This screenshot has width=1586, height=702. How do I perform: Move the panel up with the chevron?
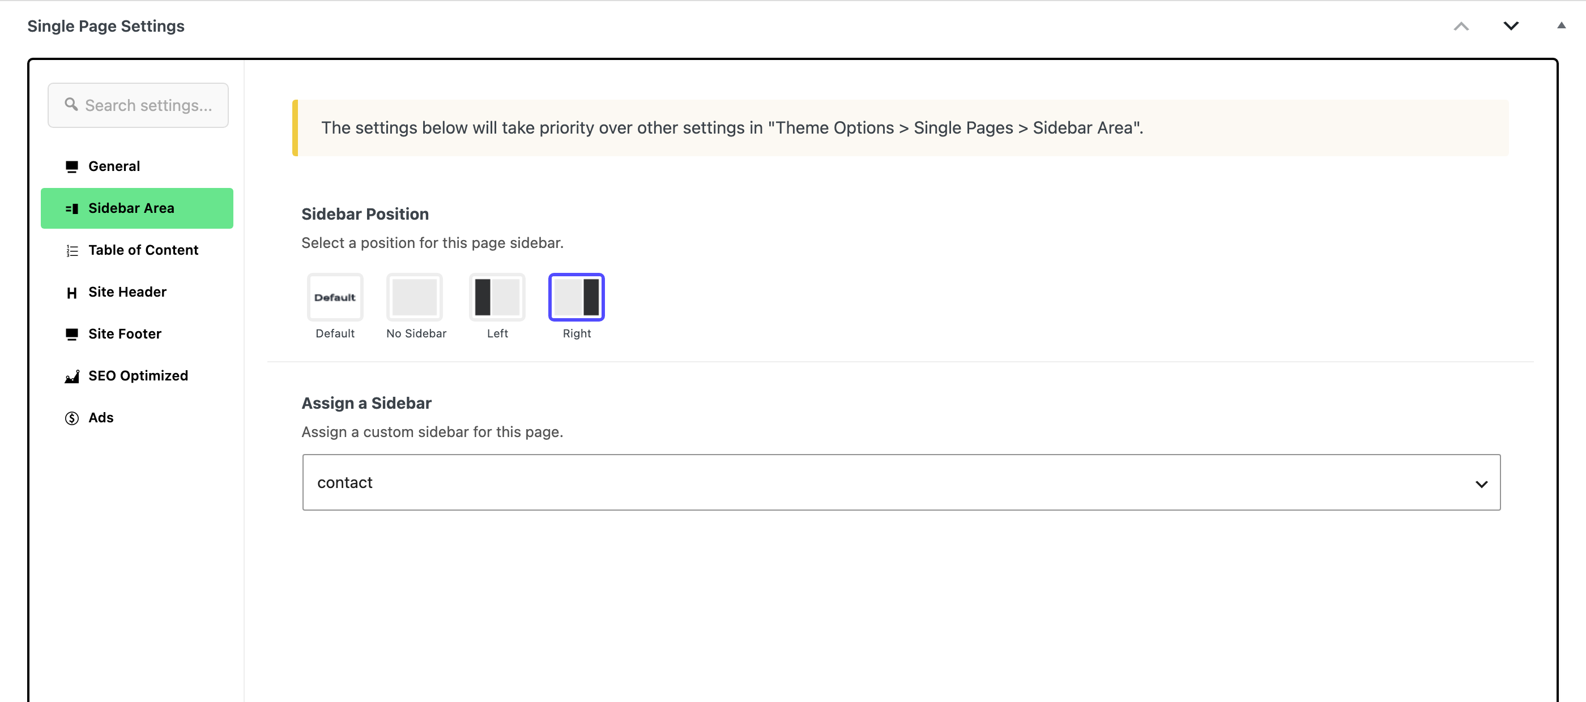point(1461,26)
